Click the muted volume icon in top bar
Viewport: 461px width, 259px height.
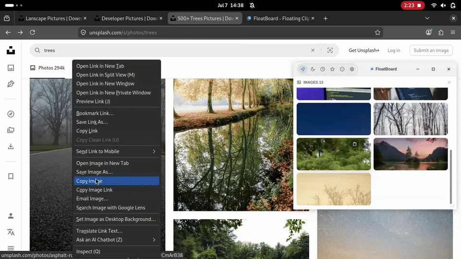tap(443, 5)
